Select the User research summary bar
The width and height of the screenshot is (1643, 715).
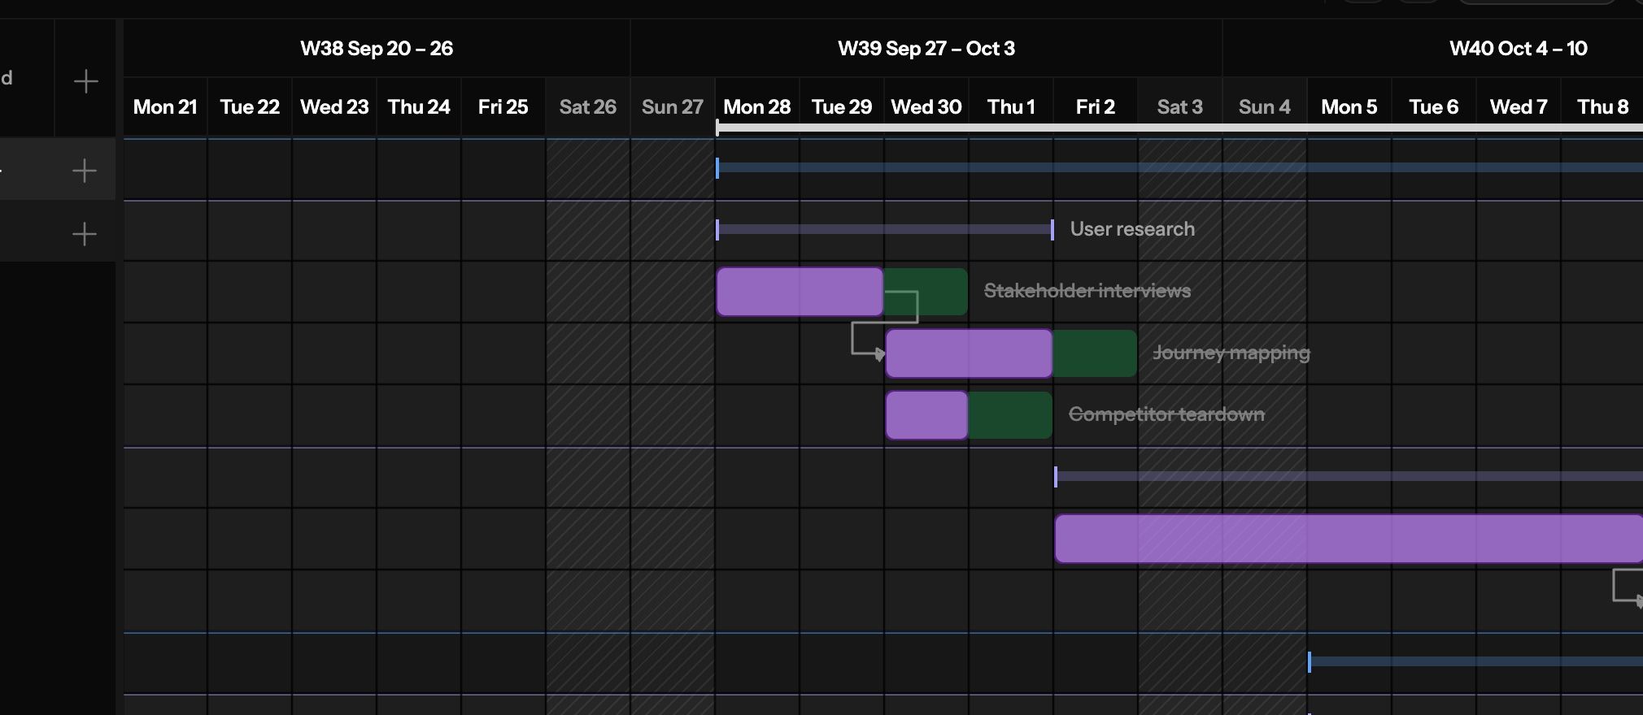click(885, 230)
